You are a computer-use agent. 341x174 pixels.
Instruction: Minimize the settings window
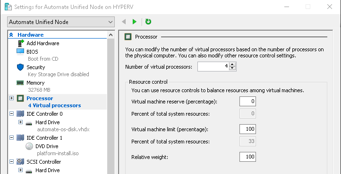click(x=286, y=7)
